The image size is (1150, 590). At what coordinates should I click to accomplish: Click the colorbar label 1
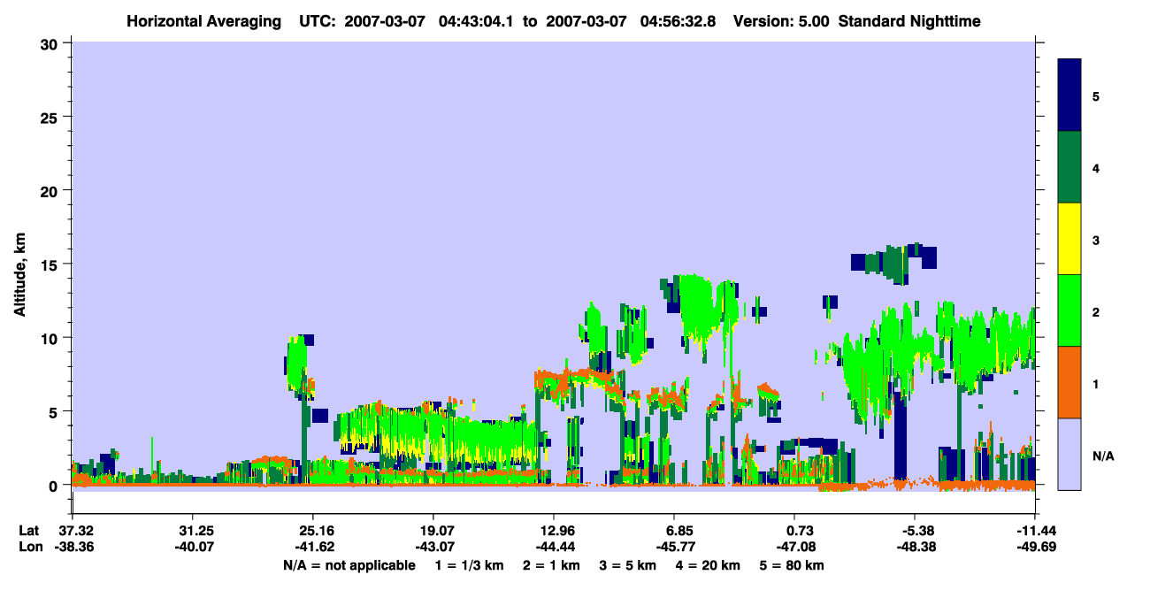(x=1096, y=383)
